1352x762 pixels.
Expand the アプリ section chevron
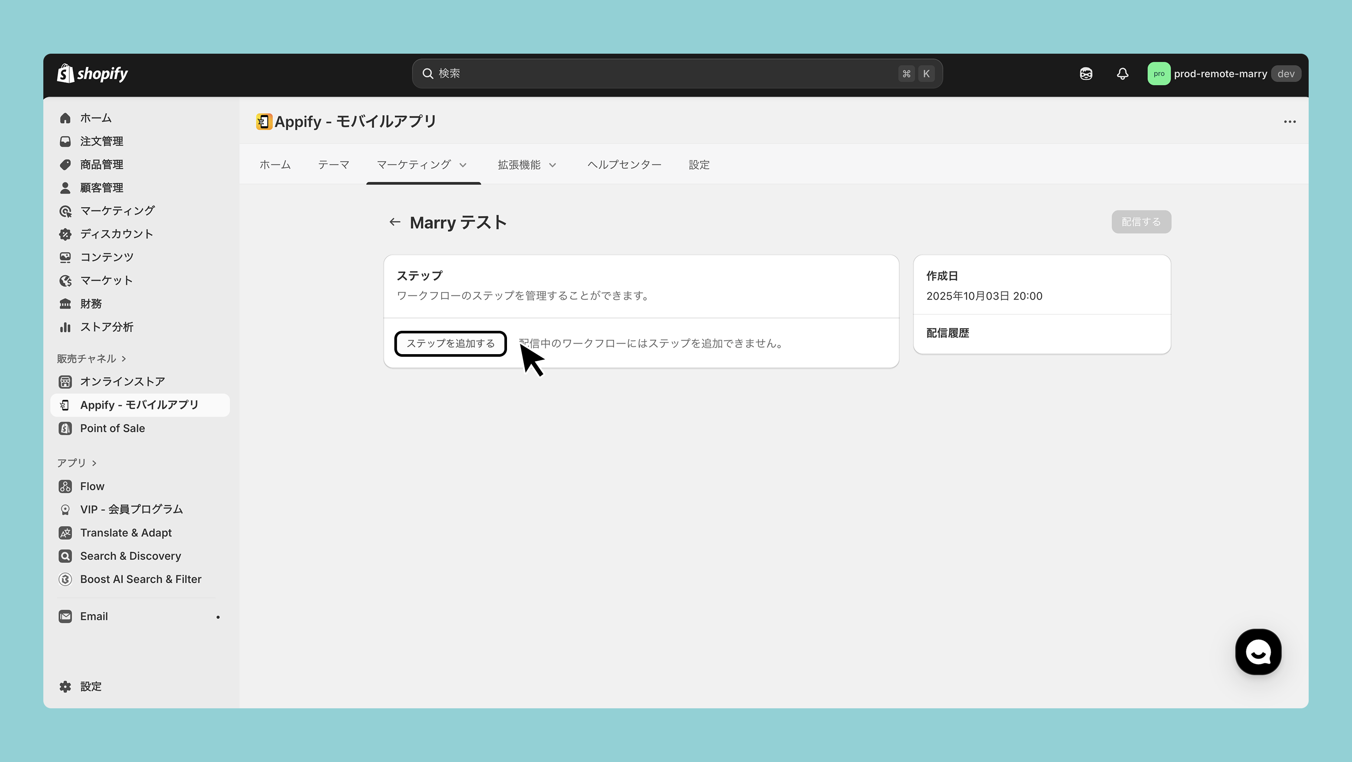click(94, 463)
